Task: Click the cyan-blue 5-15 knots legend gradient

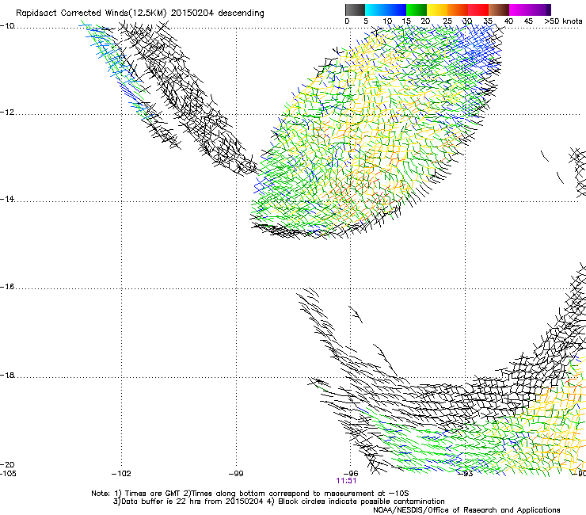Action: tap(386, 10)
